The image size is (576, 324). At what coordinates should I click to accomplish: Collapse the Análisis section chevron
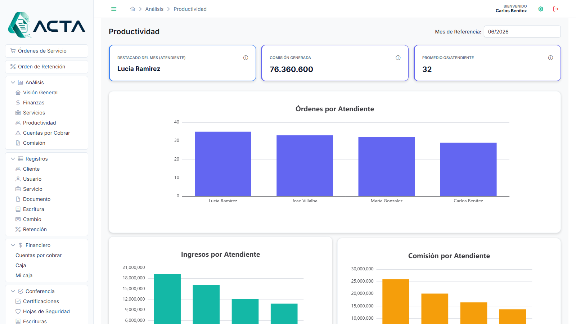[x=13, y=82]
